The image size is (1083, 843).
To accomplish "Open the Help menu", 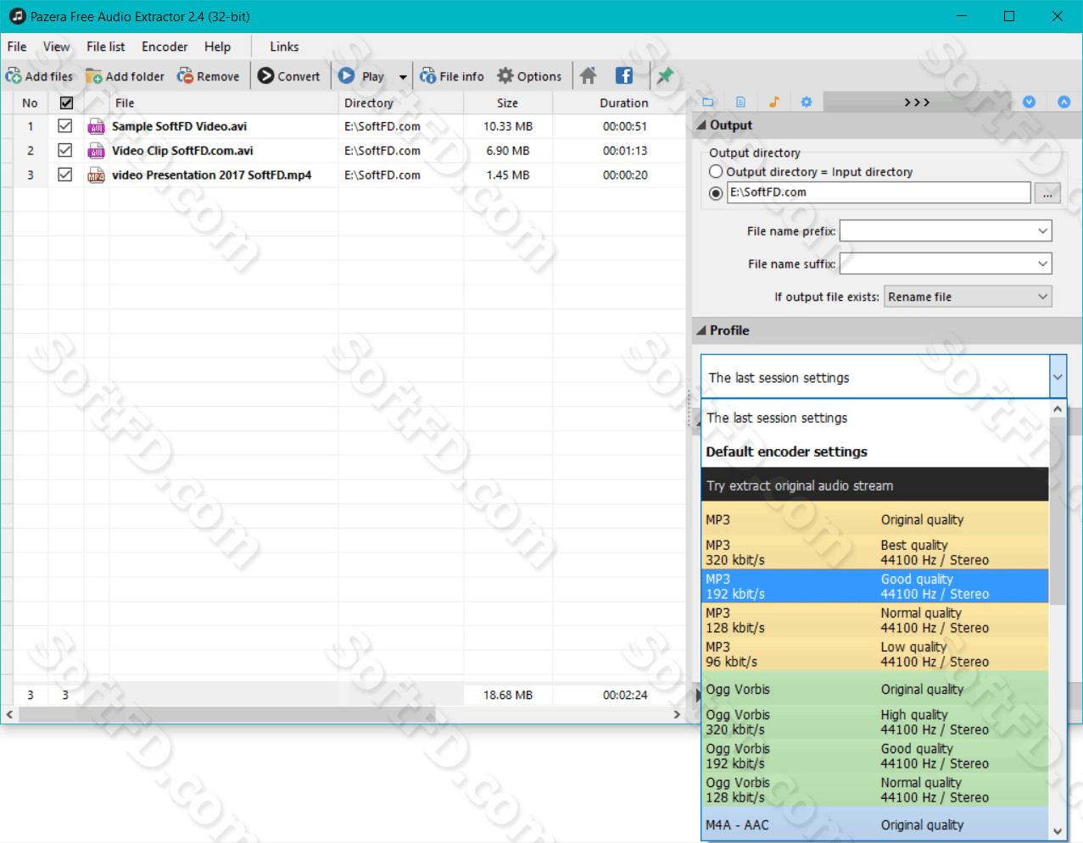I will point(217,47).
